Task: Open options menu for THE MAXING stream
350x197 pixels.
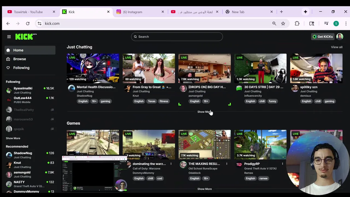Action: [x=227, y=164]
